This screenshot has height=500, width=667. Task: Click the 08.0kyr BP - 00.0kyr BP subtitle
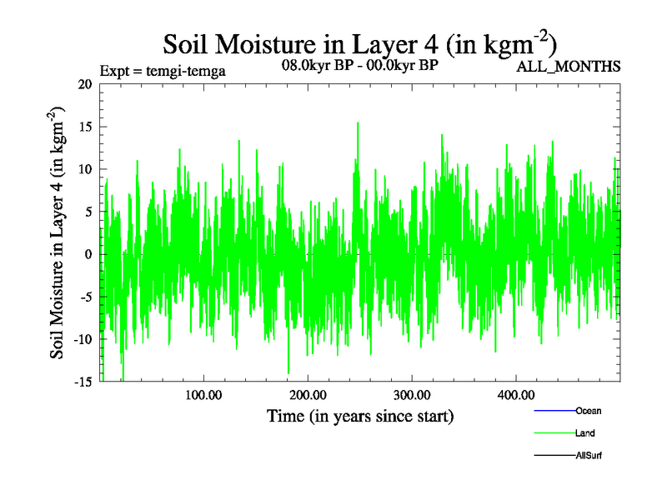(x=360, y=65)
